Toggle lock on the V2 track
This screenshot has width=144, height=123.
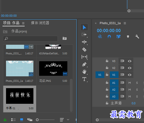(x=107, y=68)
